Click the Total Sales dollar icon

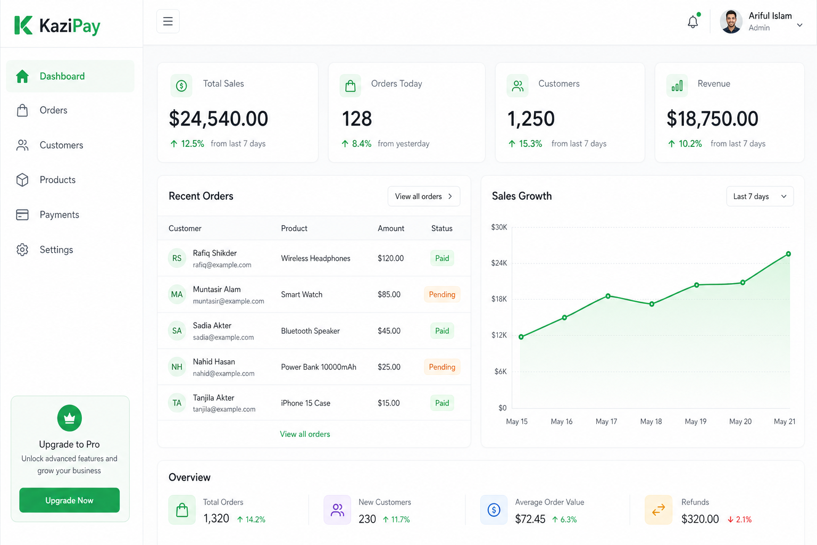point(181,86)
